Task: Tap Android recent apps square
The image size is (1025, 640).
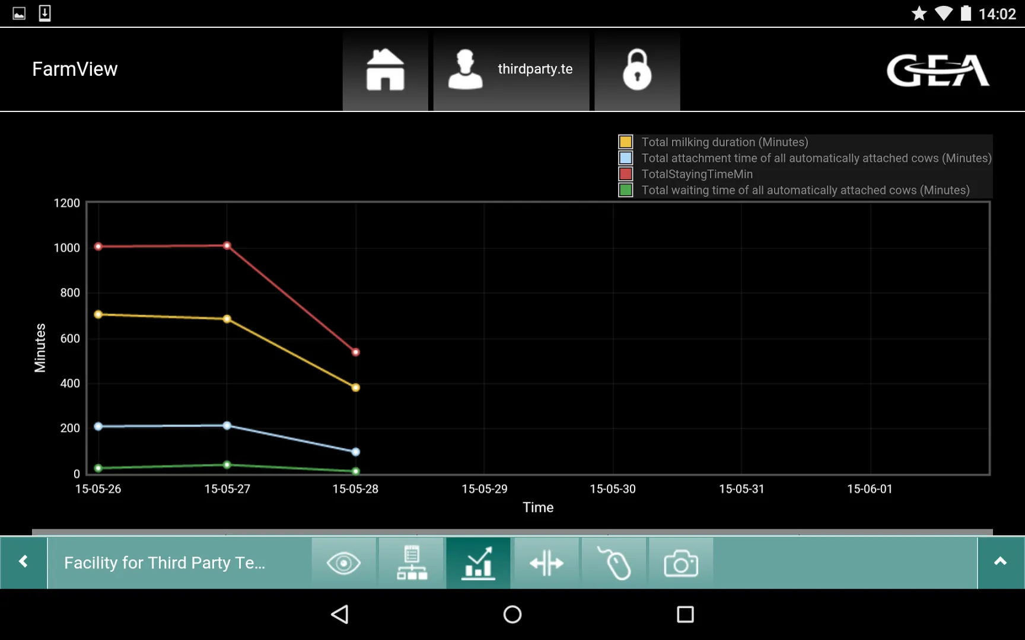Action: pyautogui.click(x=685, y=615)
